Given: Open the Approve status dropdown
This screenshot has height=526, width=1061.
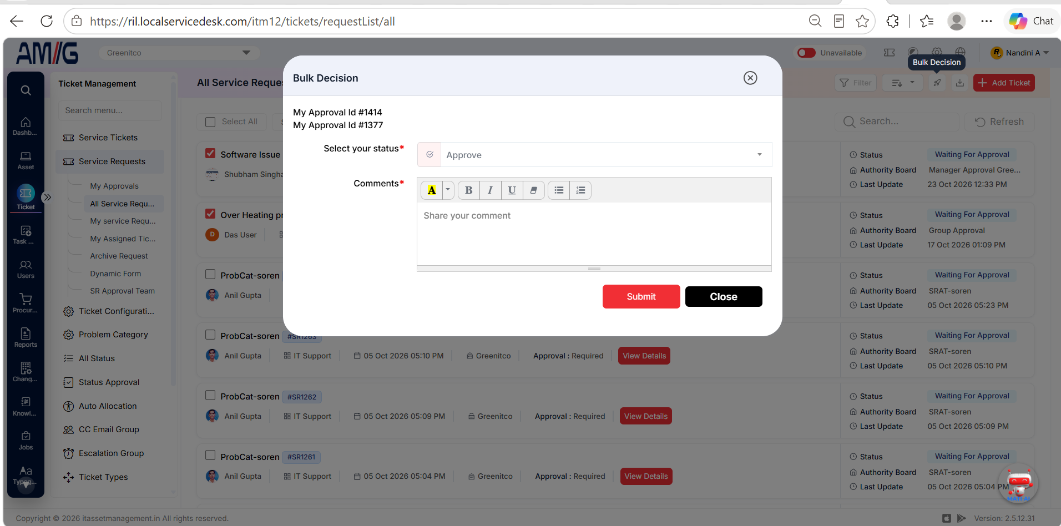Looking at the screenshot, I should pos(594,155).
